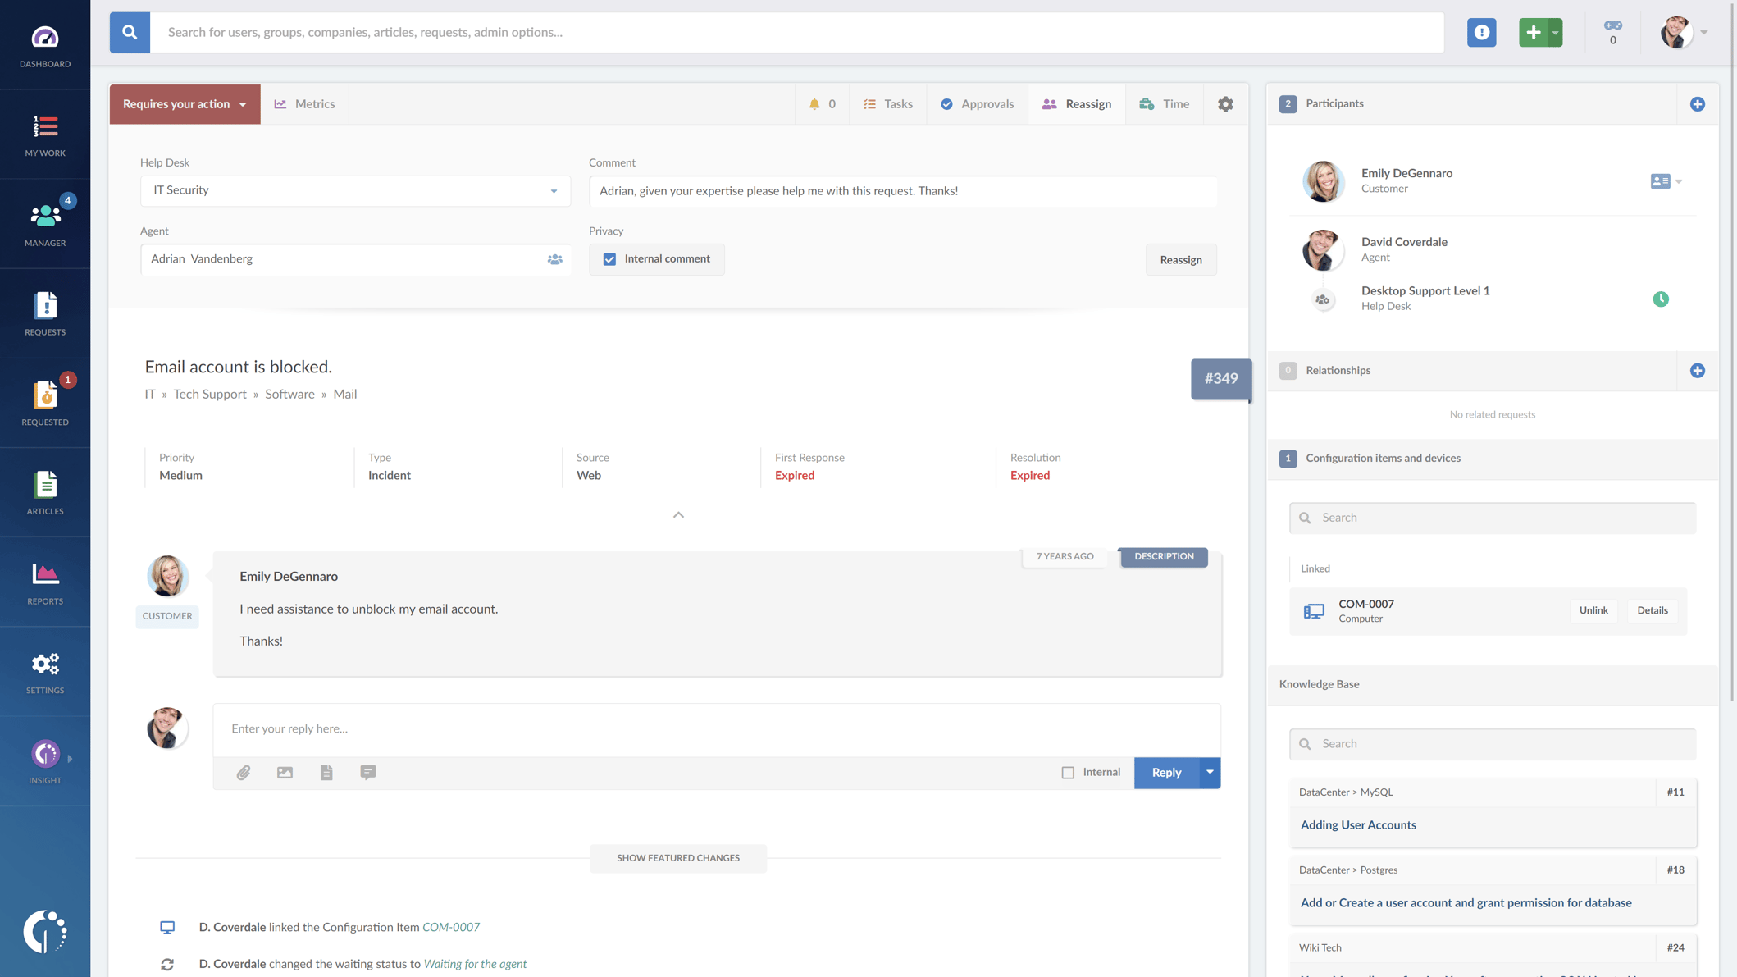
Task: Open the Adding User Accounts article
Action: (x=1358, y=824)
